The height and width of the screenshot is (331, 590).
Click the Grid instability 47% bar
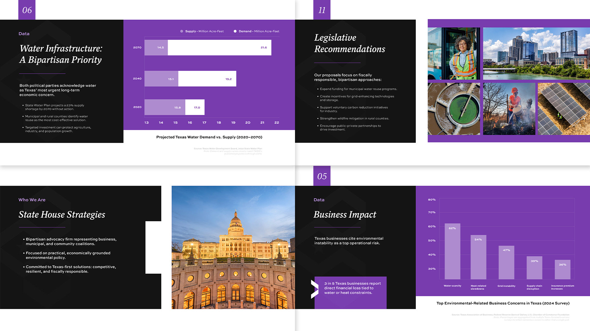[x=506, y=263]
